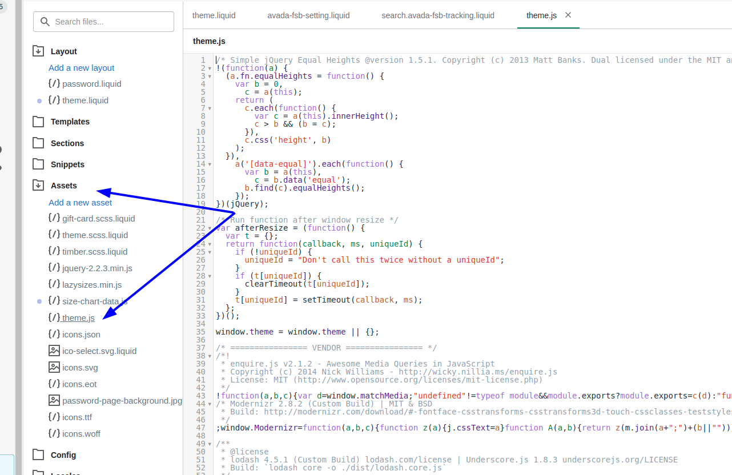This screenshot has width=732, height=475.
Task: Close the theme.js tab
Action: (x=568, y=15)
